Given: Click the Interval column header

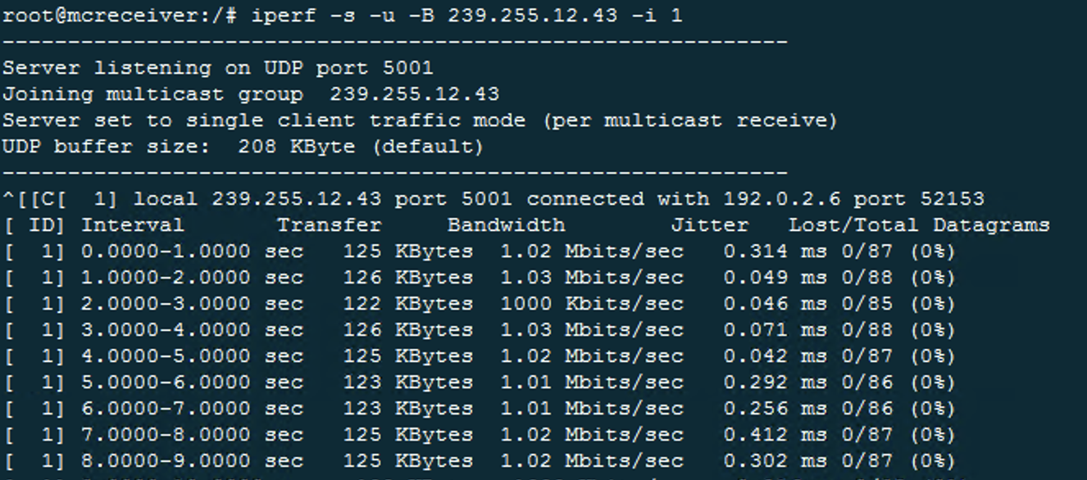Looking at the screenshot, I should [133, 225].
